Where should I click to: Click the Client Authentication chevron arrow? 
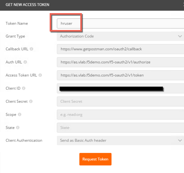coord(180,141)
